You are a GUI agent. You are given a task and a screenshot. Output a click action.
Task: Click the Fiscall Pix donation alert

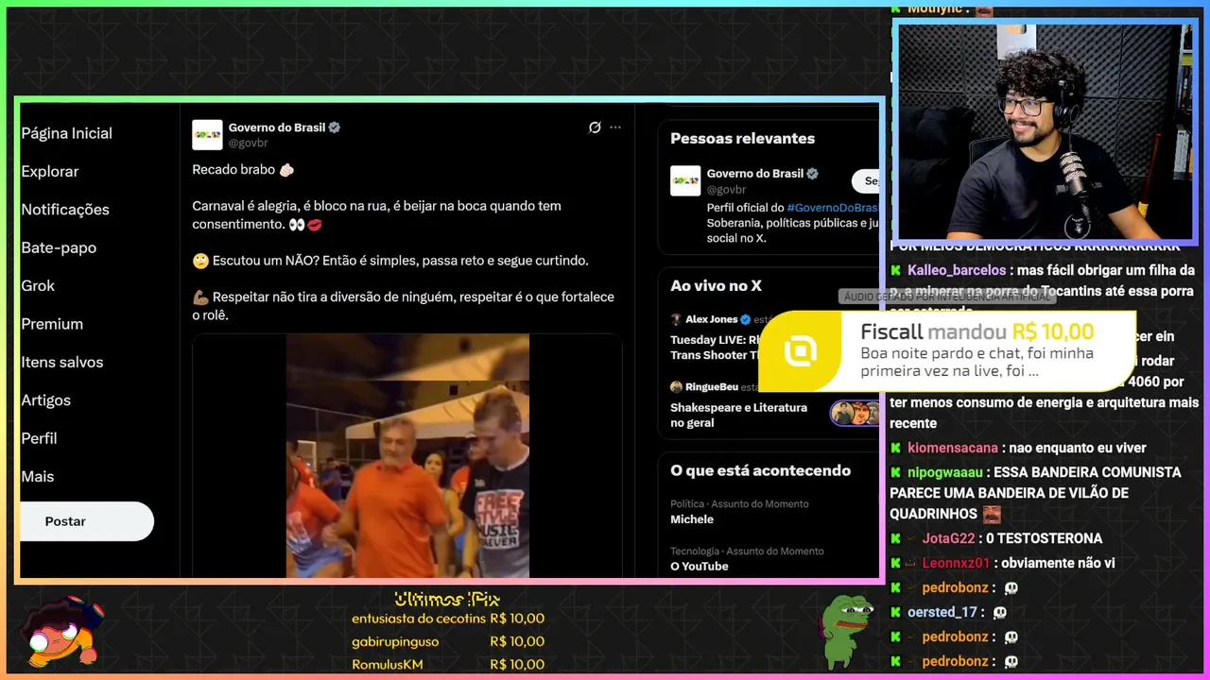pyautogui.click(x=947, y=351)
